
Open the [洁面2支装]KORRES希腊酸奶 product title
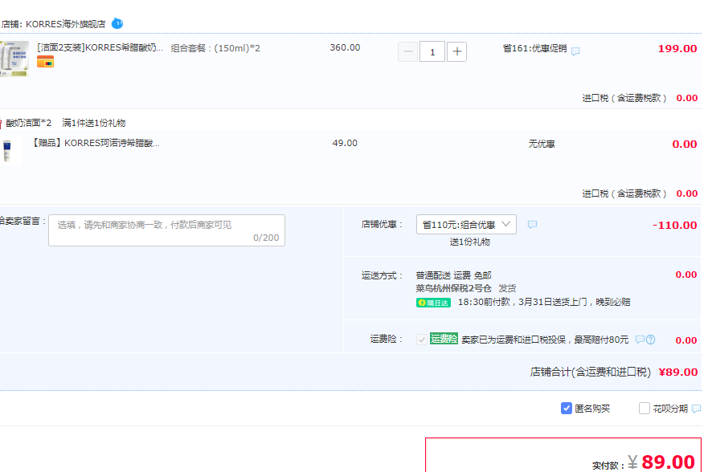[x=100, y=48]
